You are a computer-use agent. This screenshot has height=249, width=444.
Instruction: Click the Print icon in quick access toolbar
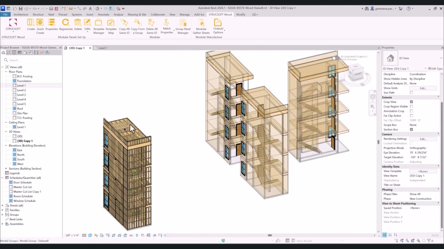point(51,8)
